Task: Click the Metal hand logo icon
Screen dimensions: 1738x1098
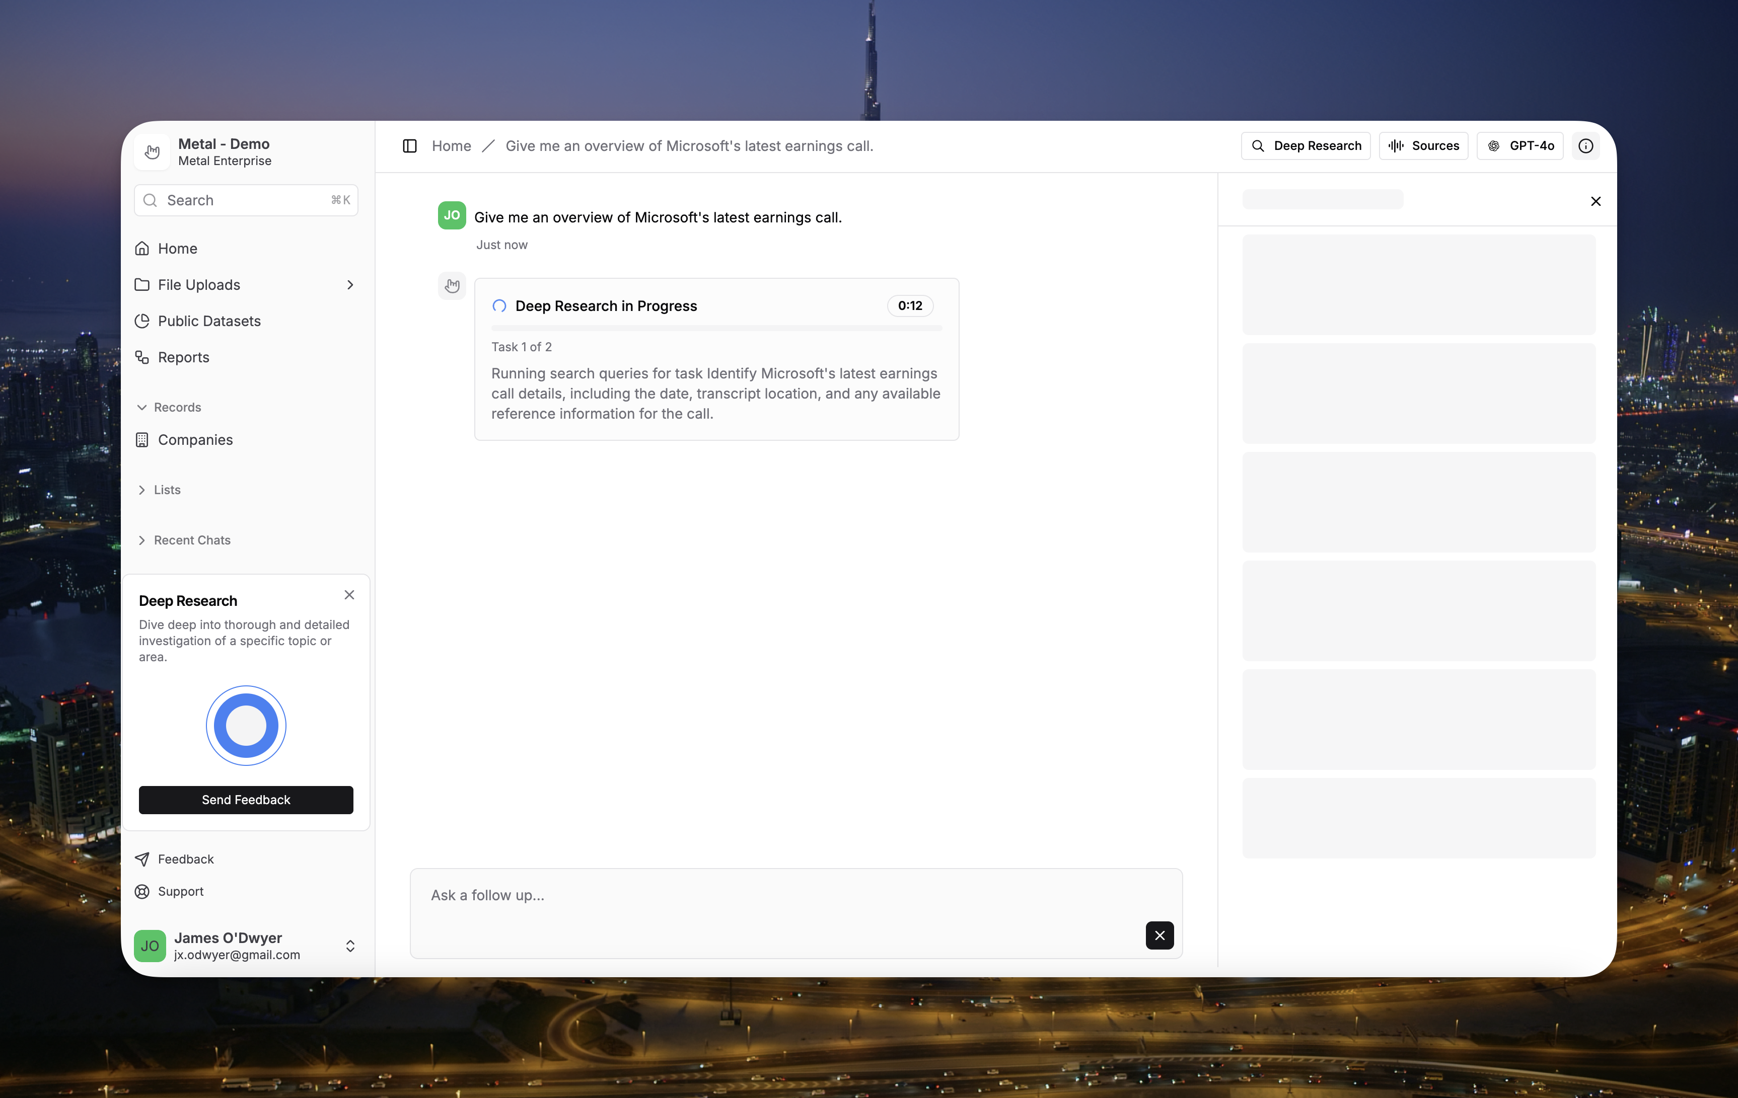Action: (x=152, y=151)
